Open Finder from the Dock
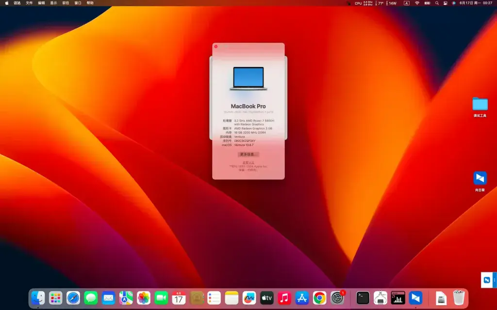The image size is (497, 310). click(x=38, y=298)
